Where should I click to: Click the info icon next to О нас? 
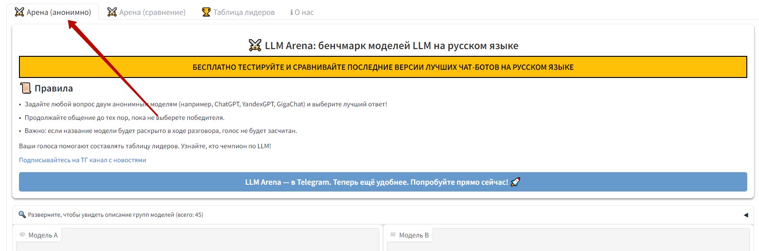tap(291, 13)
